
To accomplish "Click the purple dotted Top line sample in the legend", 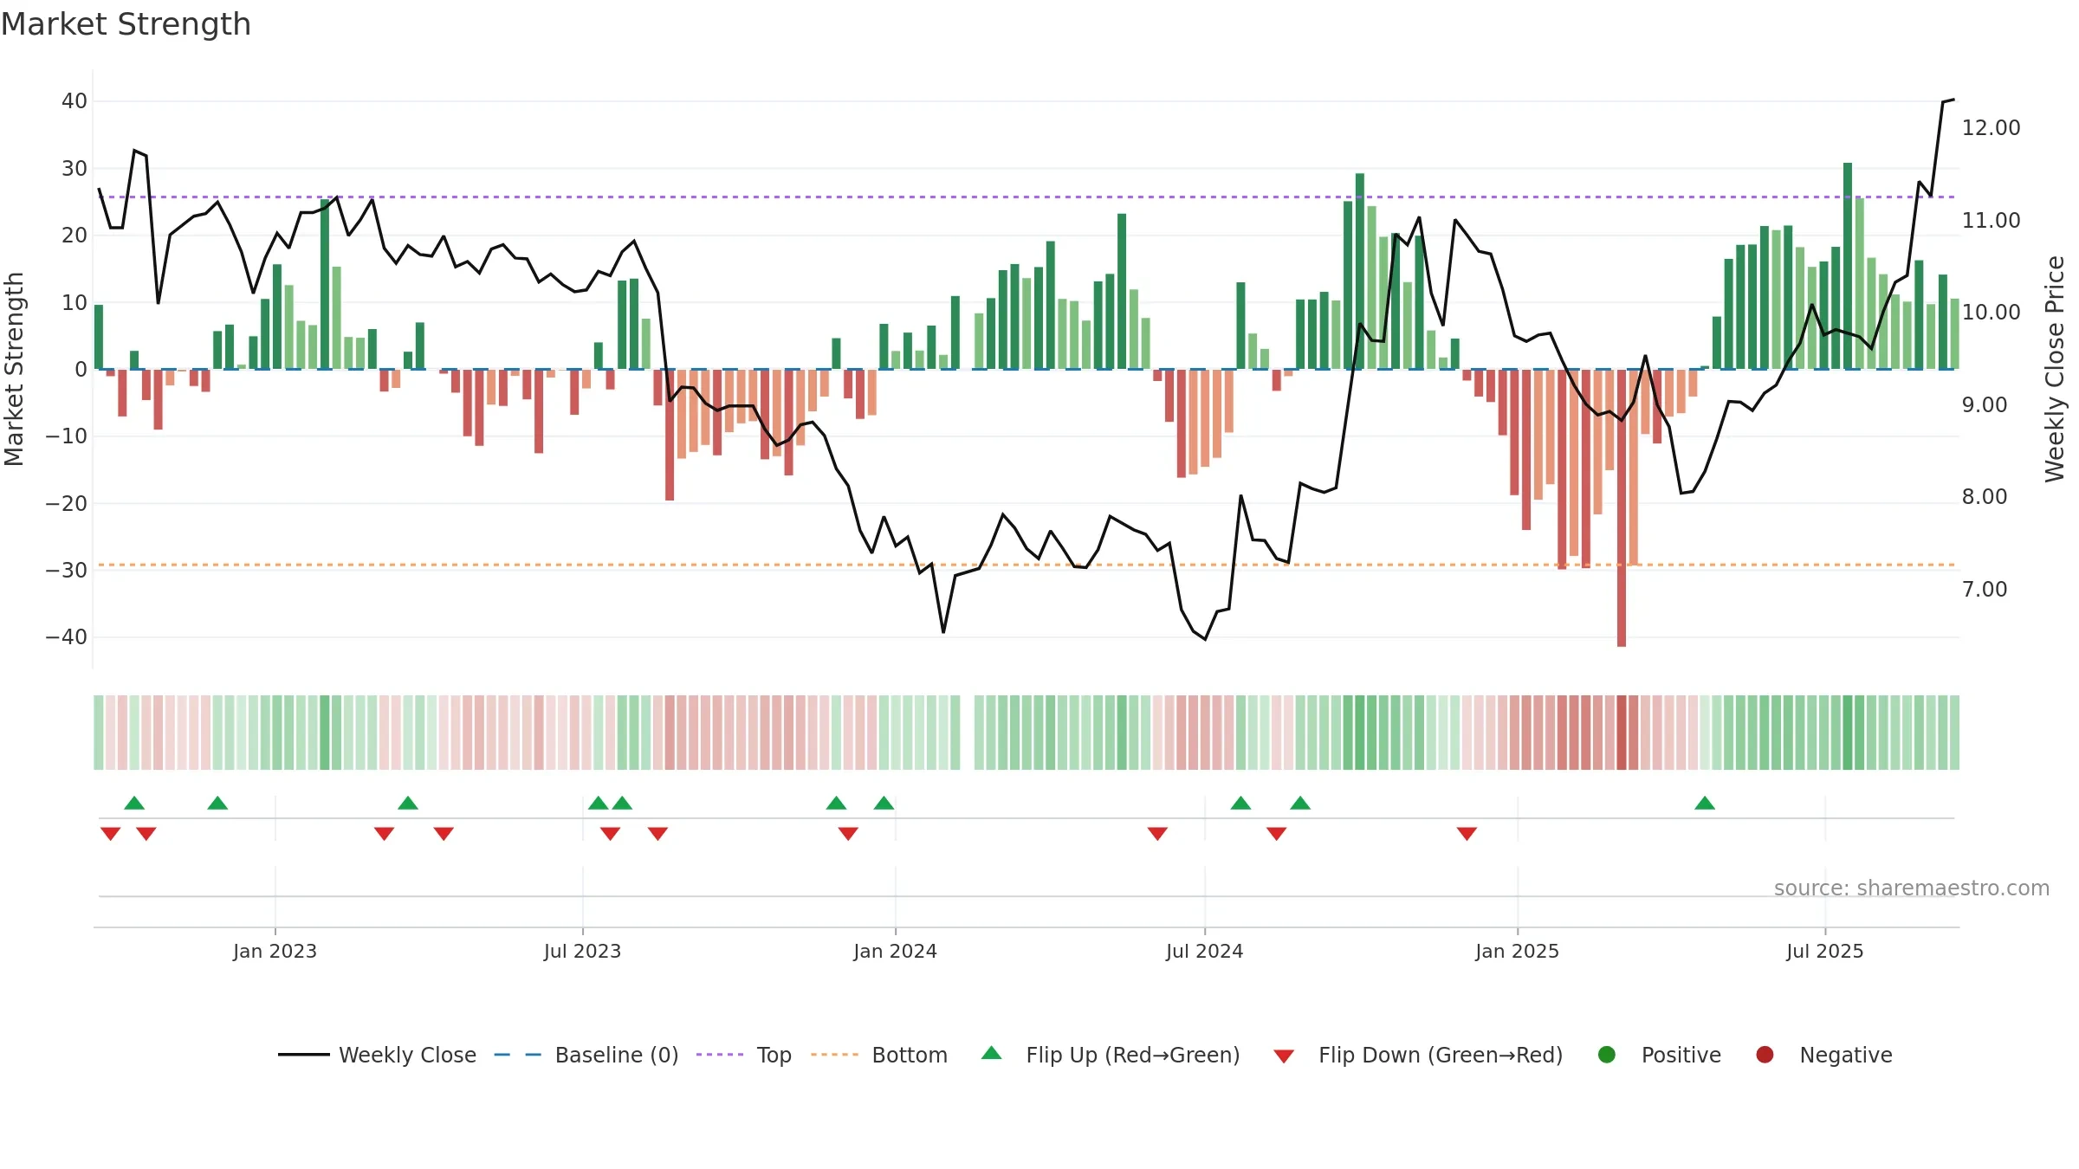I will [720, 1055].
